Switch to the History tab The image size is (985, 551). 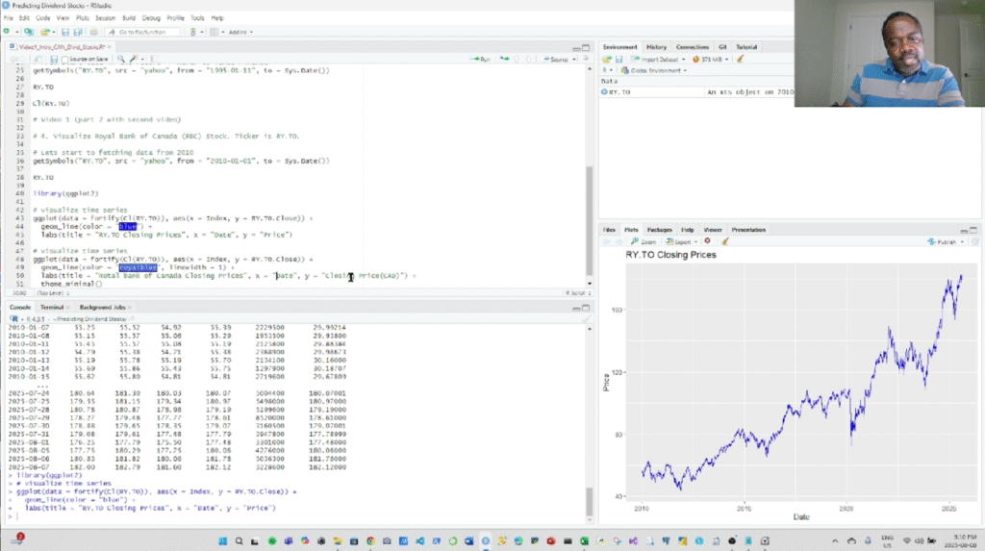pyautogui.click(x=656, y=46)
